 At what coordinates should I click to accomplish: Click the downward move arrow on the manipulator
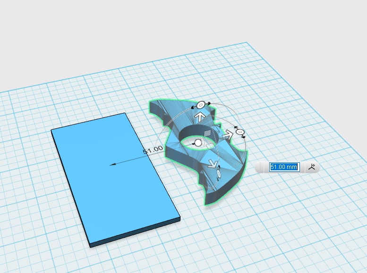click(x=212, y=164)
